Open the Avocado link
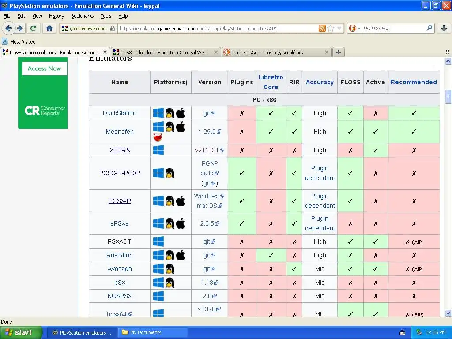This screenshot has width=452, height=339. tap(120, 269)
